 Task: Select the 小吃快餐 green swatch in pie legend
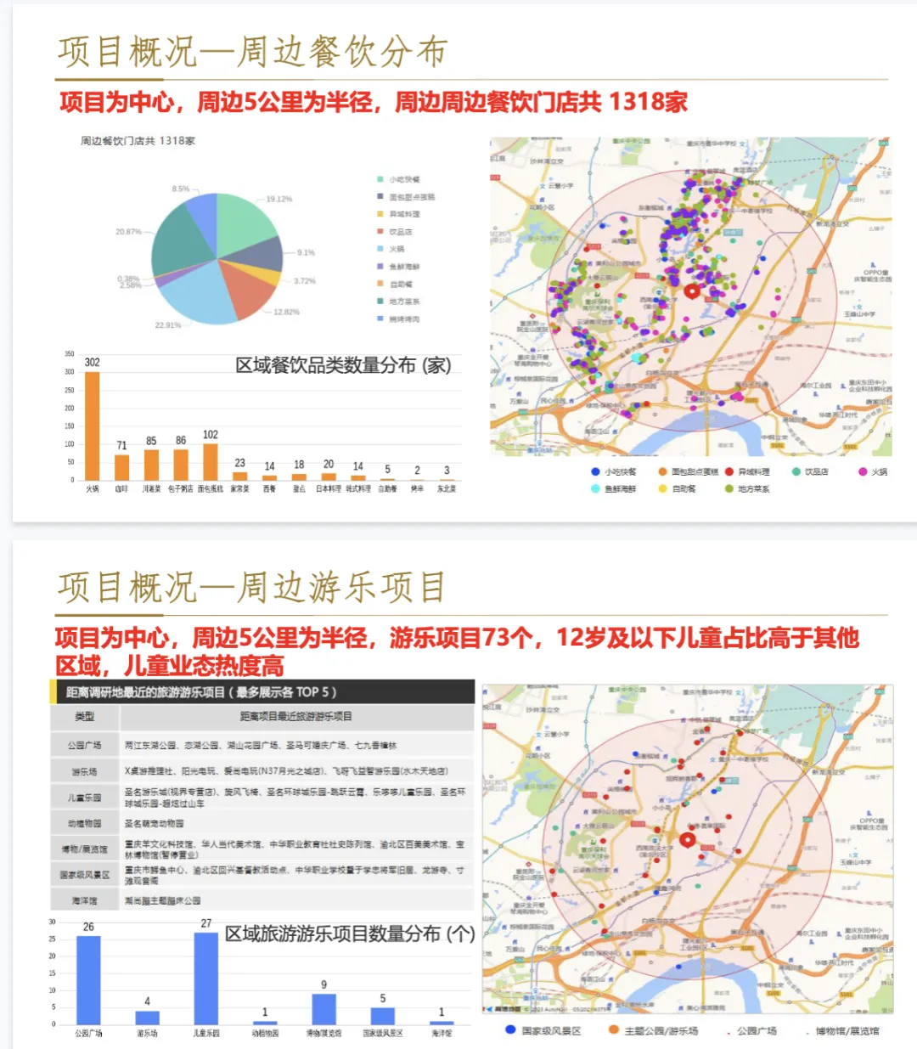click(380, 179)
